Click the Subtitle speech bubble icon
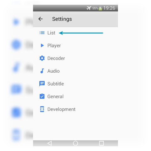 (42, 84)
